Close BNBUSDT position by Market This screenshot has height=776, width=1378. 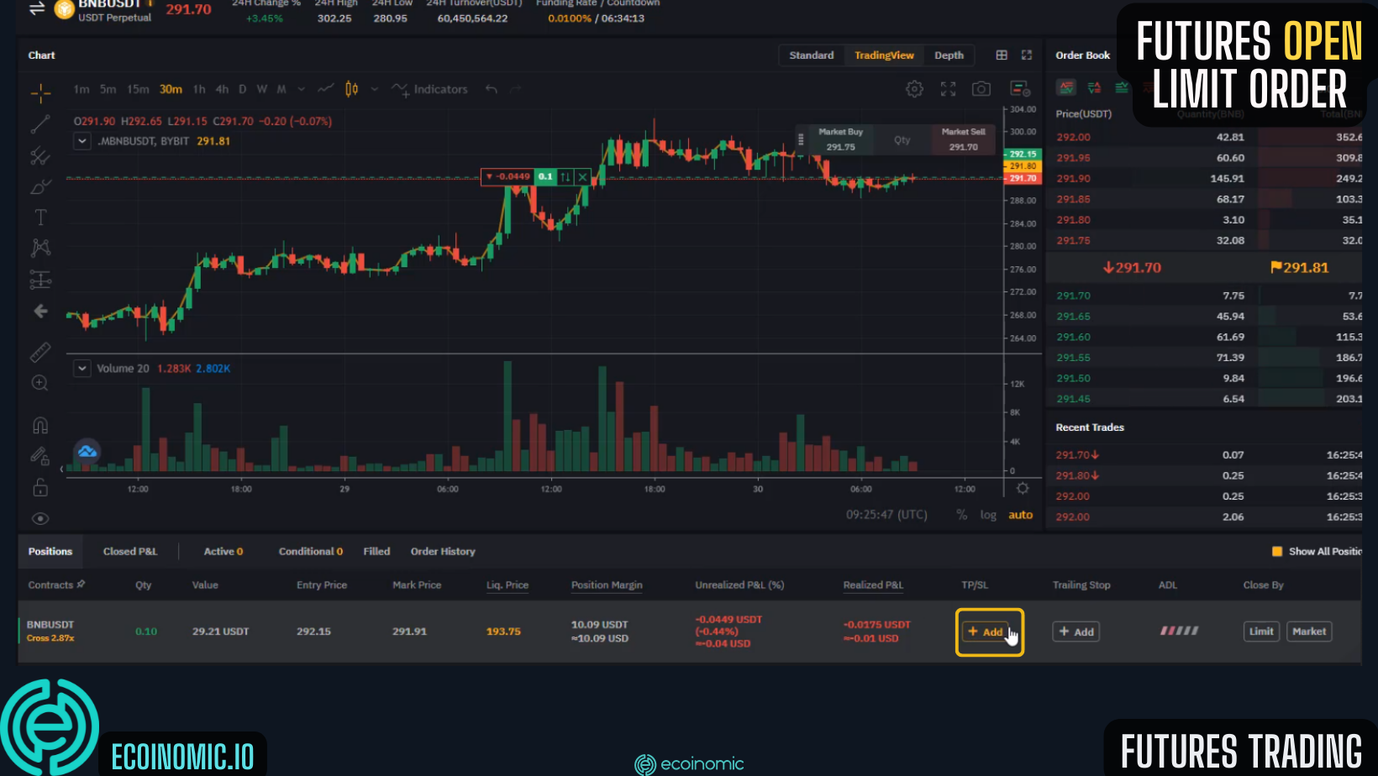click(1309, 632)
